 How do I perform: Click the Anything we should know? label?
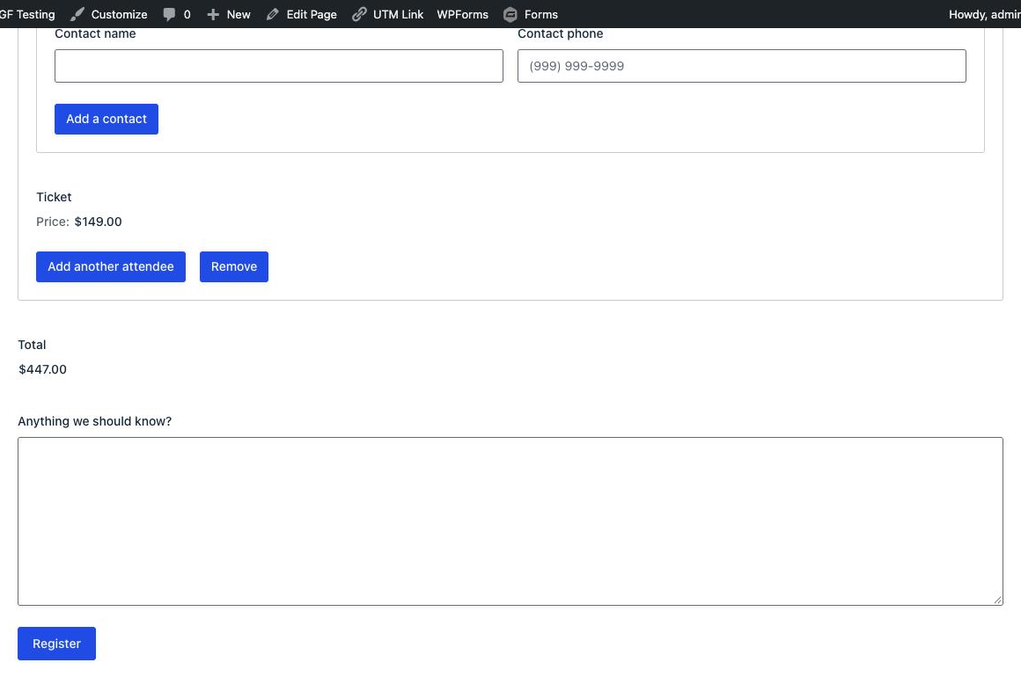coord(94,421)
